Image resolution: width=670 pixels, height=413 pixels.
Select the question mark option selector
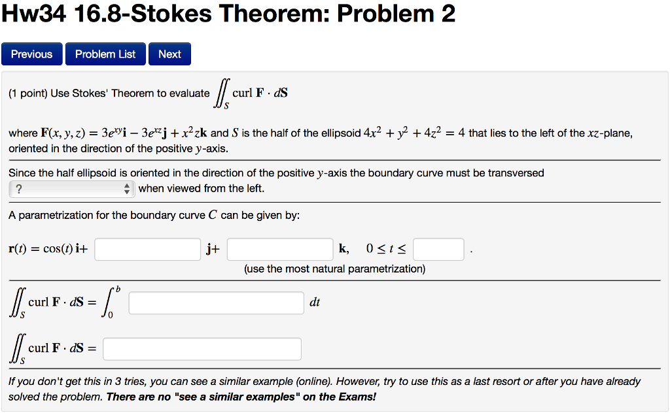[x=65, y=189]
